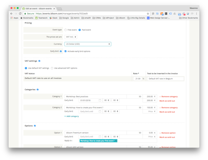Open Category 1 early bird hour dropdown

coord(106,100)
